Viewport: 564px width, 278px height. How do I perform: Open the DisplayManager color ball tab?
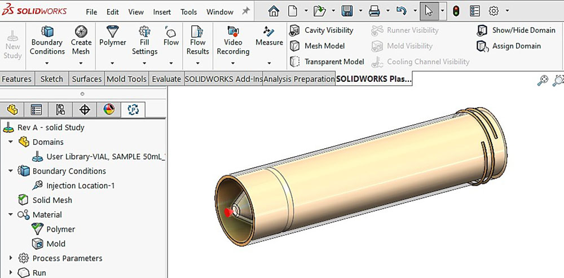coord(109,109)
